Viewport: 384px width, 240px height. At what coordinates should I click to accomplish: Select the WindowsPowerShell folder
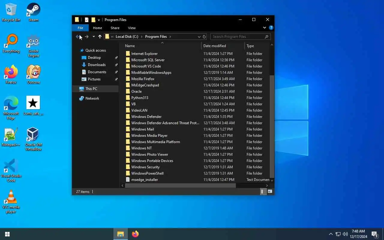147,173
